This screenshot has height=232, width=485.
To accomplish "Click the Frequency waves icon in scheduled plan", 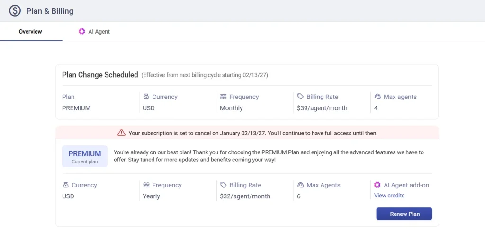I will pos(224,97).
